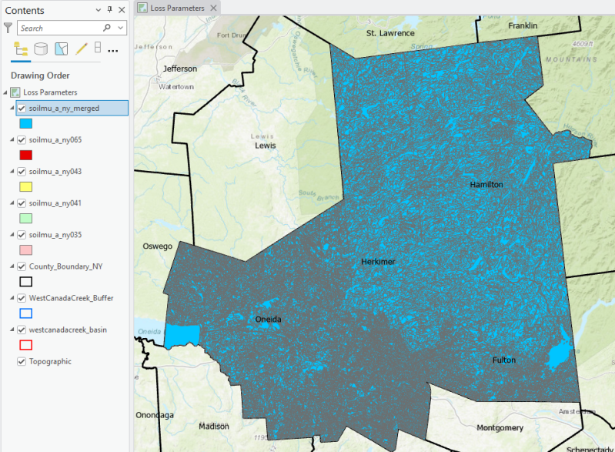This screenshot has height=452, width=615.
Task: Click the red soilmu_a_ny065 symbol swatch
Action: pyautogui.click(x=26, y=155)
